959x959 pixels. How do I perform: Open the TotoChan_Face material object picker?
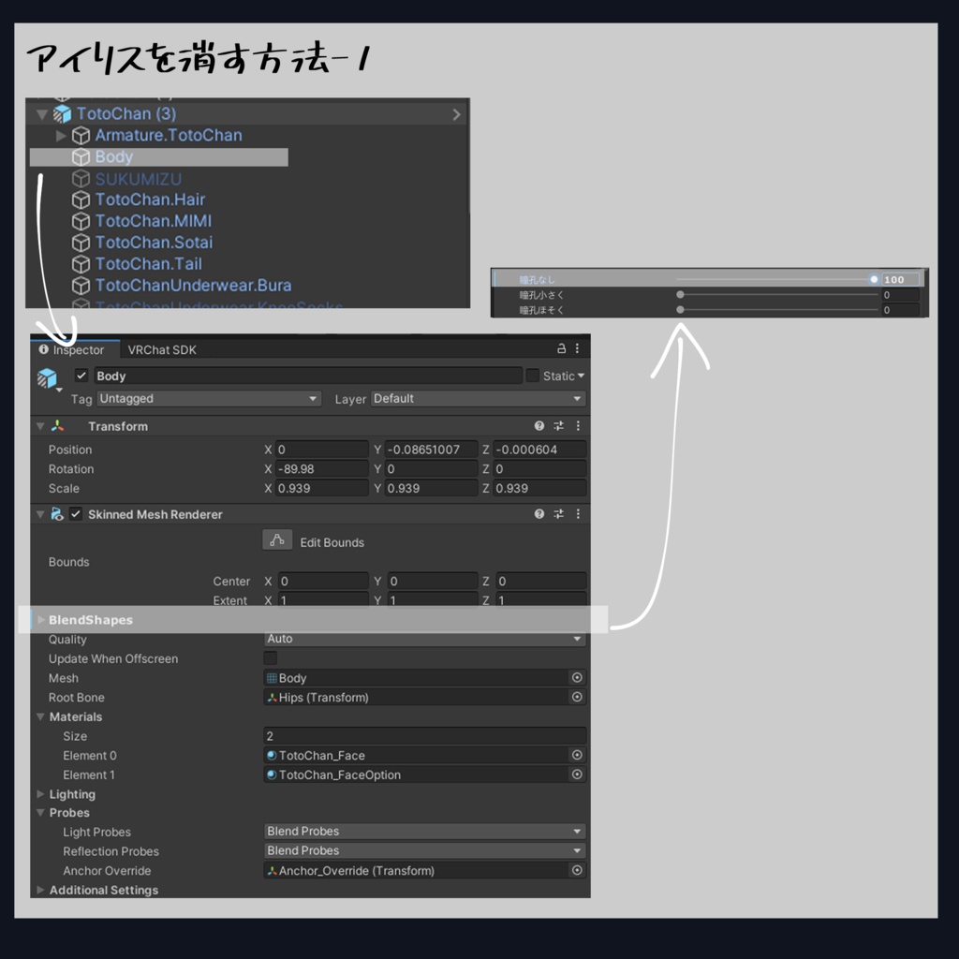click(577, 755)
